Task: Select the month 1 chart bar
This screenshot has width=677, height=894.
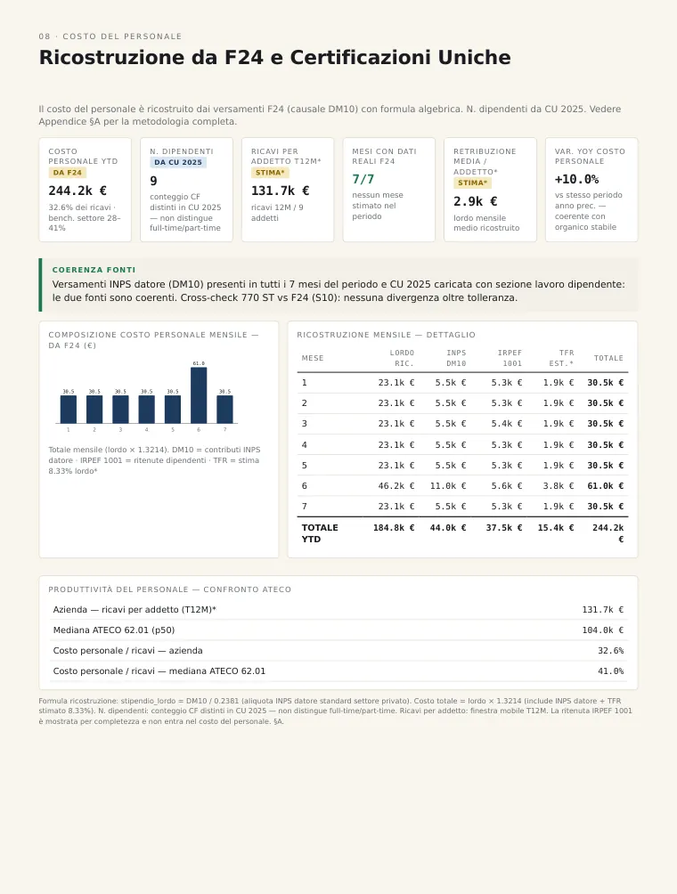Action: (69, 410)
